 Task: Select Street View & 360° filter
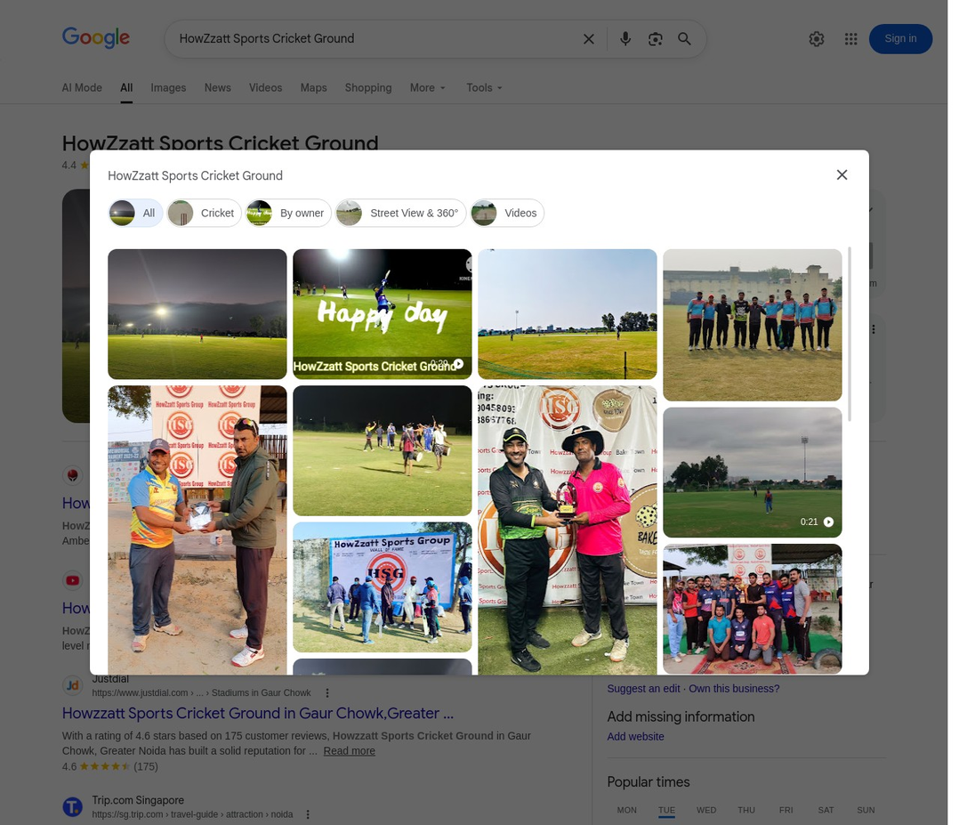(x=400, y=214)
